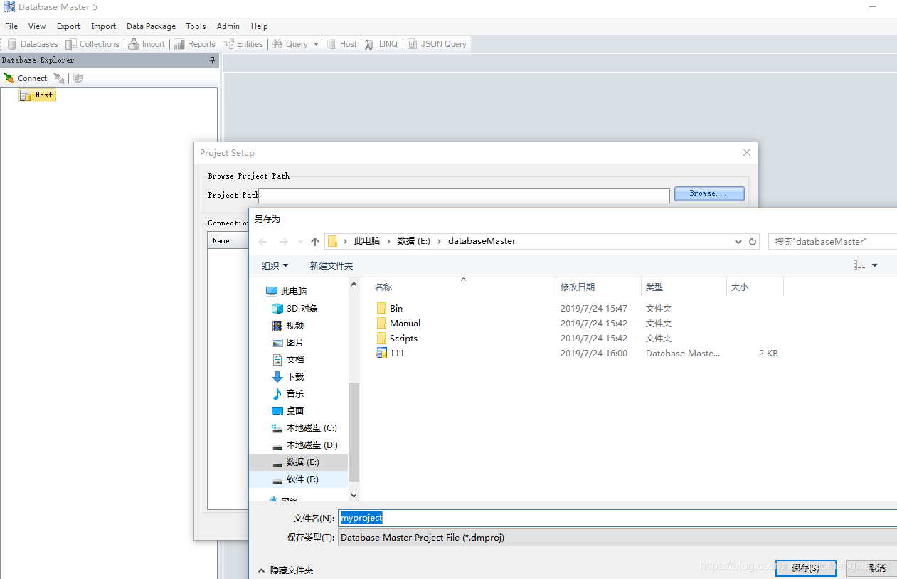
Task: Click 新建文件夹 button
Action: pyautogui.click(x=331, y=265)
